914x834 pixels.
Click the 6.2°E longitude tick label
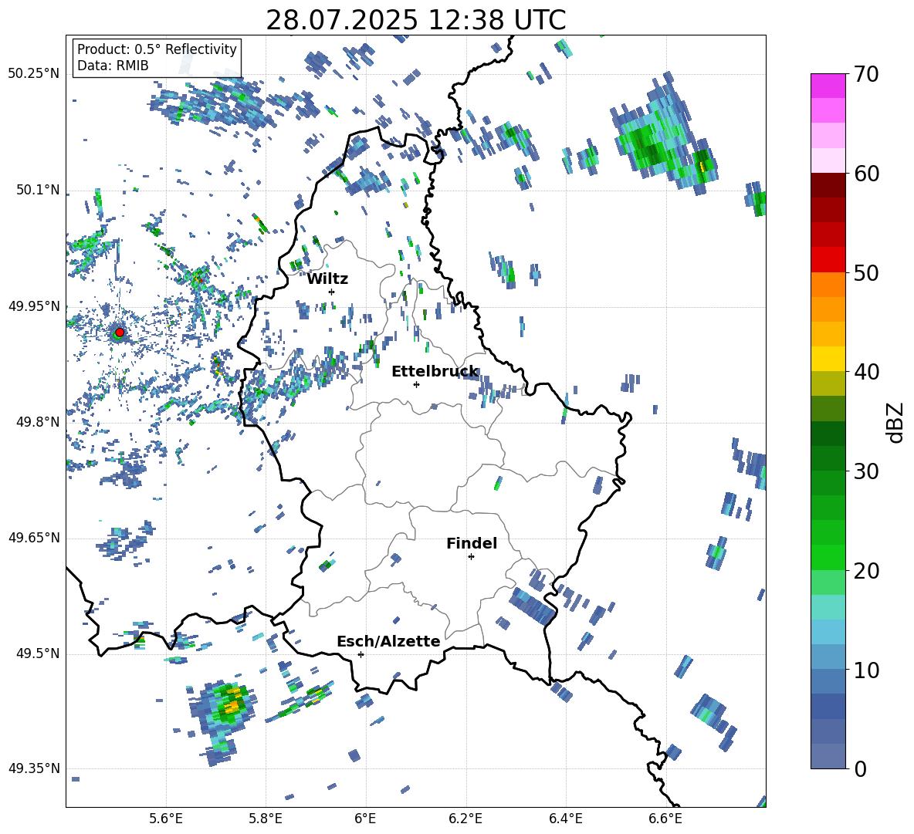(465, 819)
